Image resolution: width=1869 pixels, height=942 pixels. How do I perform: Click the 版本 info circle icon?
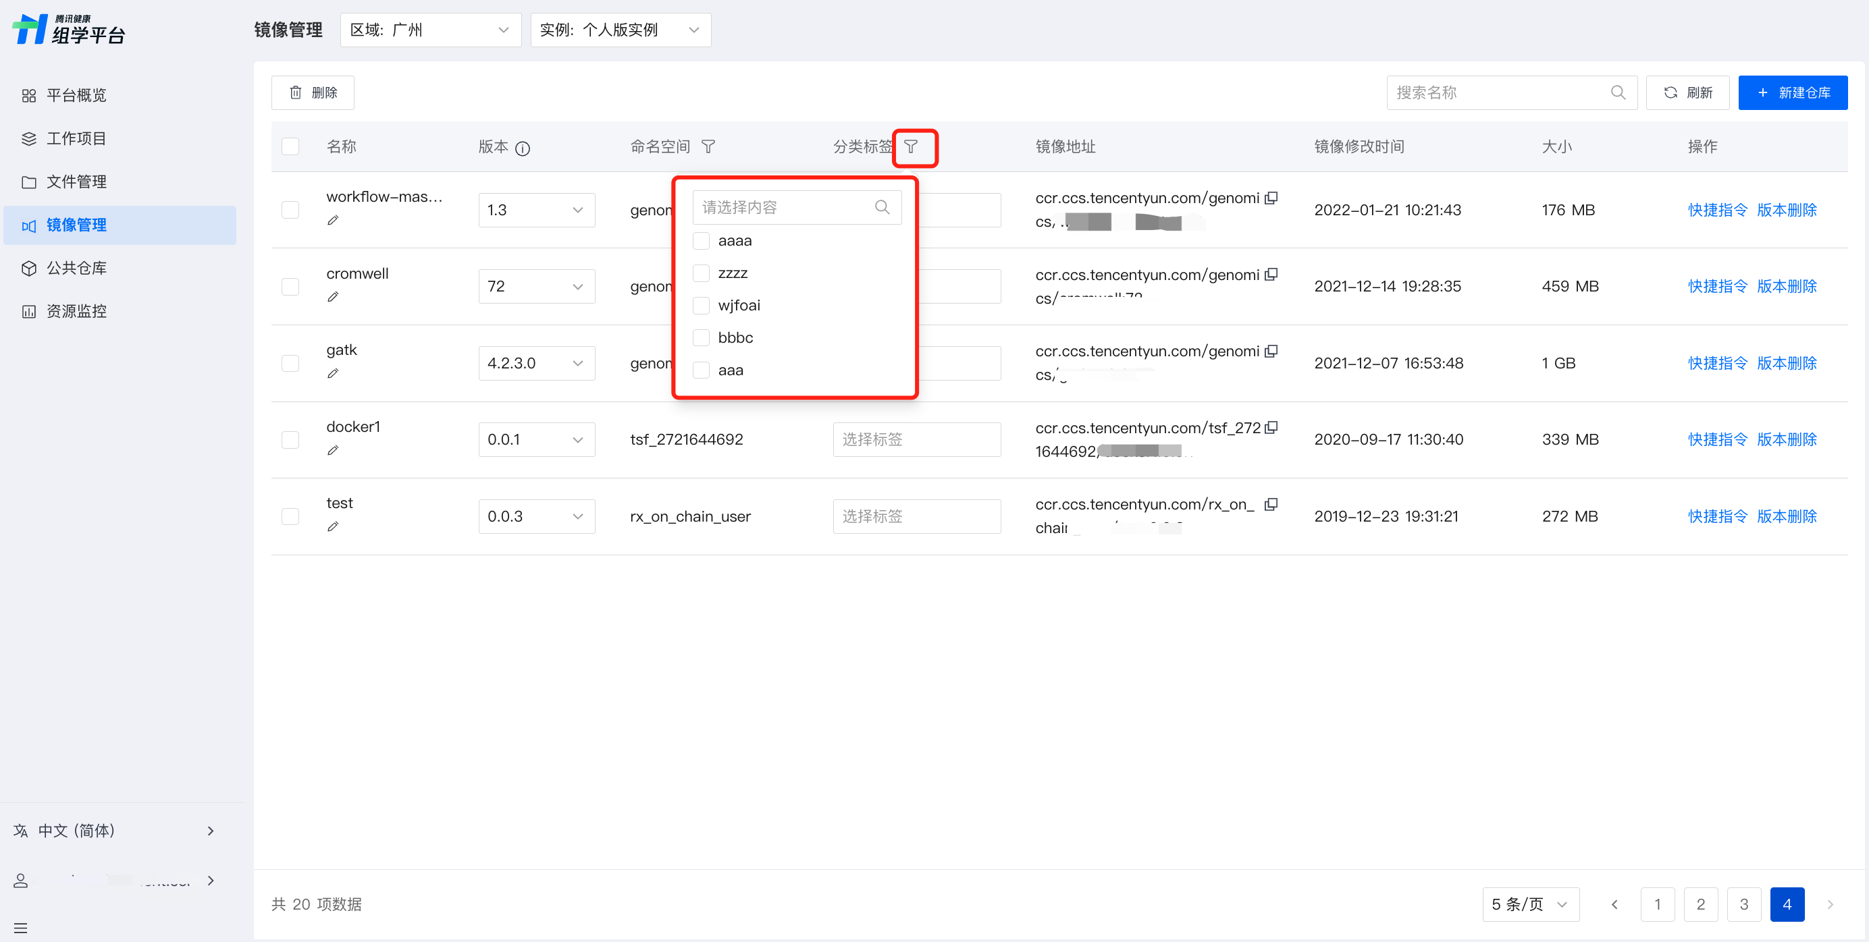(523, 148)
